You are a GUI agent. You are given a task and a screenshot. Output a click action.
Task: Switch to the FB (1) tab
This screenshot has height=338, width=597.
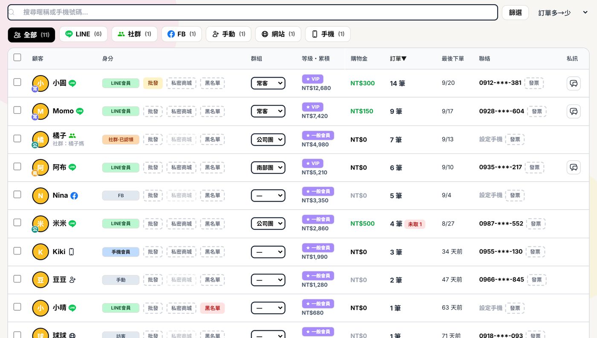point(182,34)
